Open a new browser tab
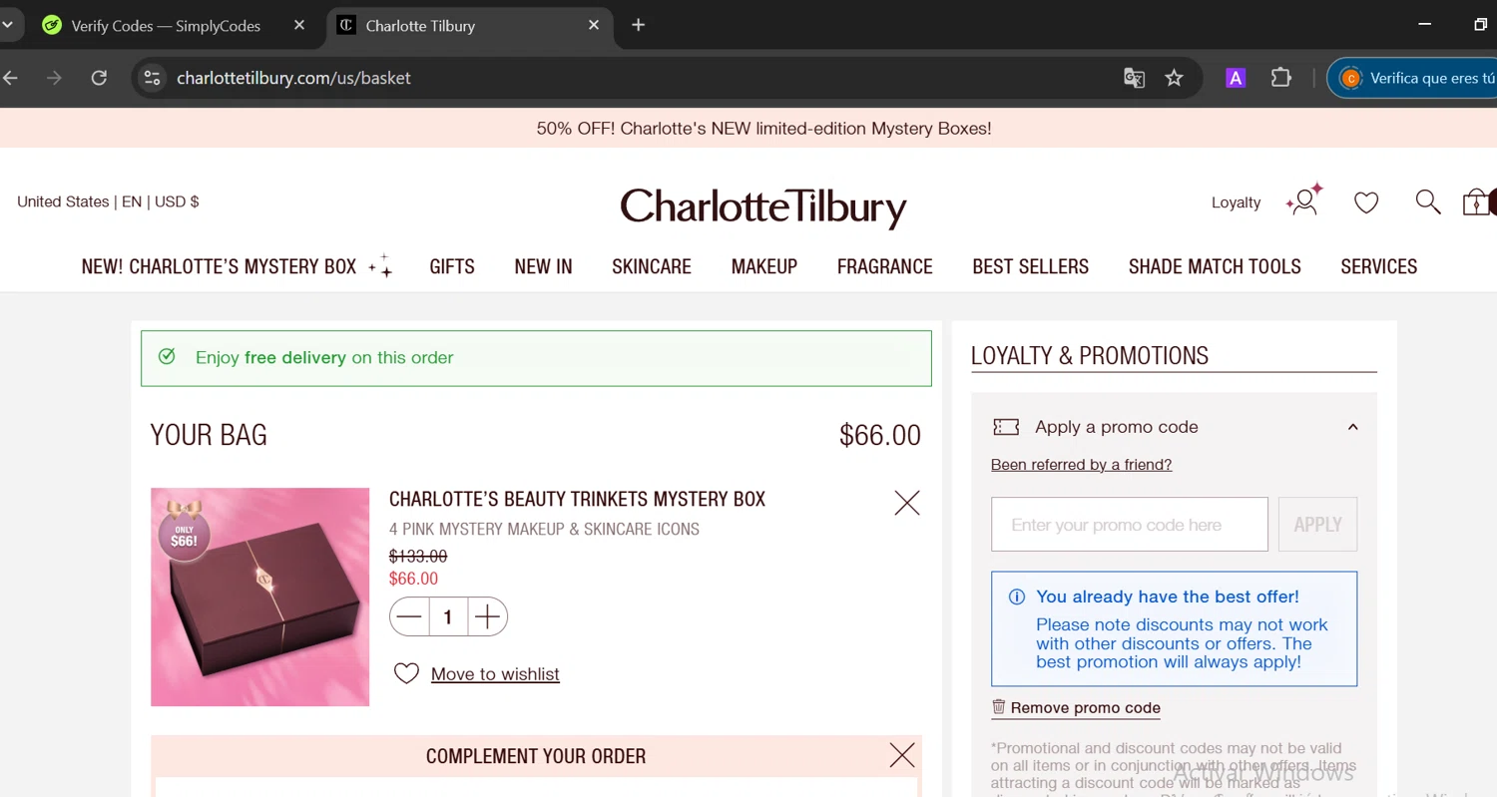The height and width of the screenshot is (797, 1497). [x=639, y=25]
